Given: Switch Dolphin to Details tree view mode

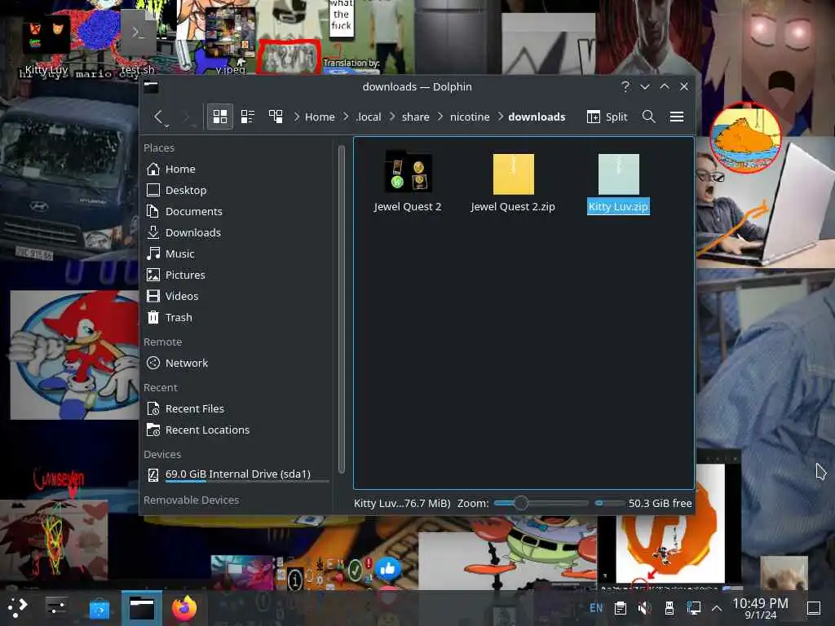Looking at the screenshot, I should 276,117.
